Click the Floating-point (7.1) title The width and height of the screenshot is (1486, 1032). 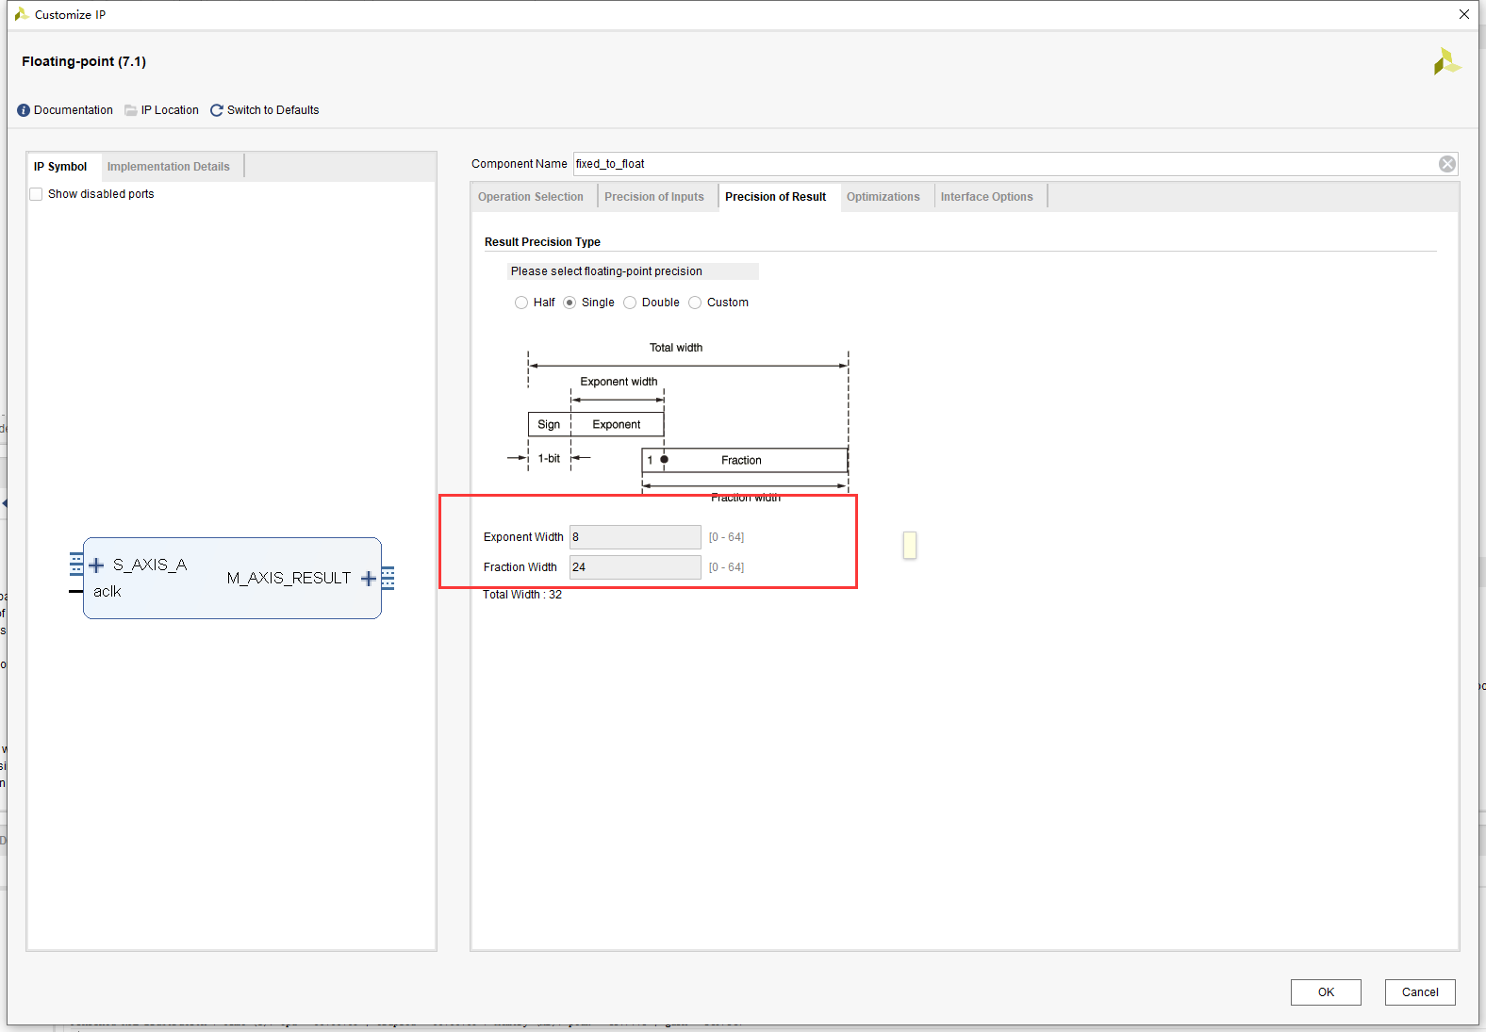(84, 61)
